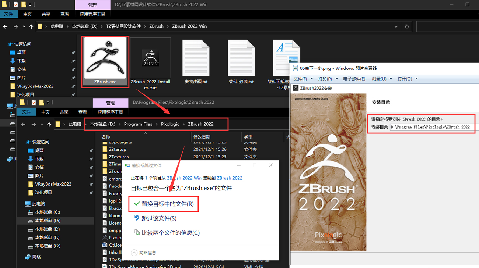Refresh the ZBrush 2022 Win folder view
This screenshot has height=268, width=479.
coord(407,26)
